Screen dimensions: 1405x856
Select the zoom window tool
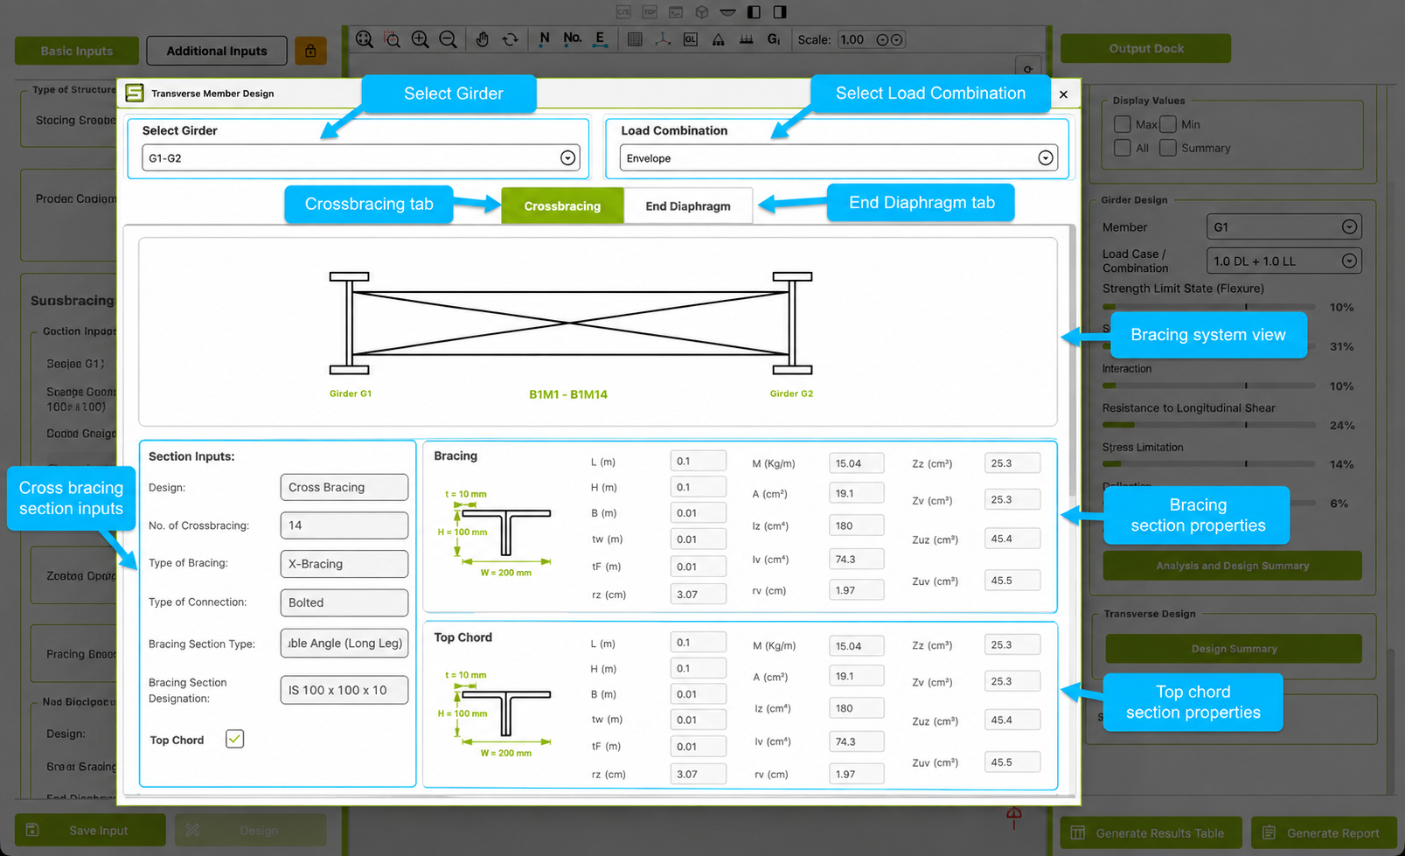point(393,39)
